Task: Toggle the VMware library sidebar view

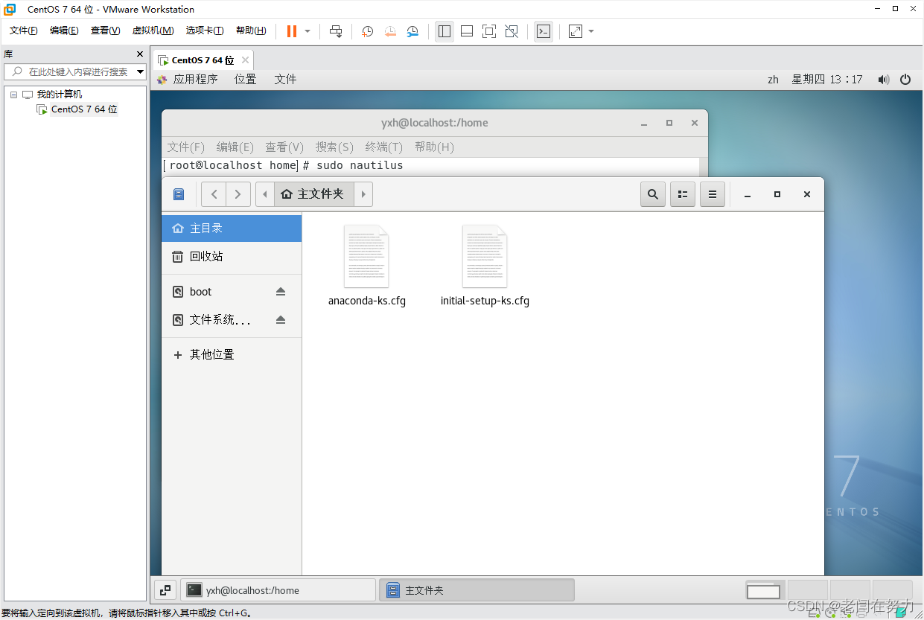Action: [x=445, y=31]
